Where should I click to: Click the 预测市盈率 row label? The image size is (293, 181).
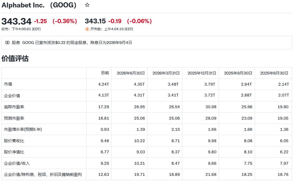(14, 118)
